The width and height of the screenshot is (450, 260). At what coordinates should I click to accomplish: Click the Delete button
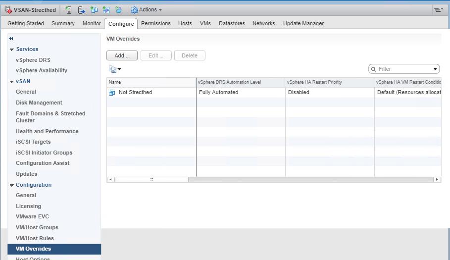click(190, 55)
